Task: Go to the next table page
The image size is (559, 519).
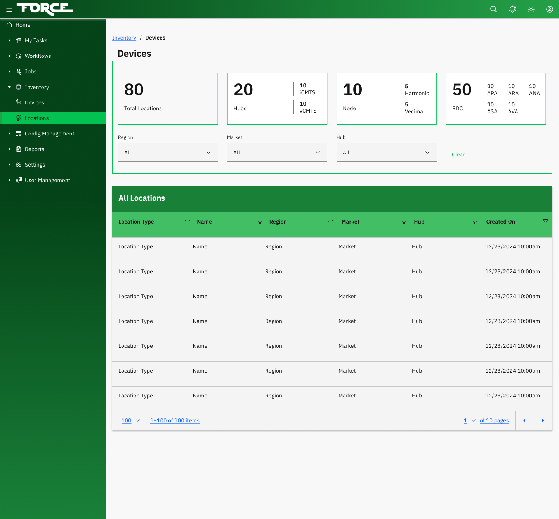Action: click(543, 420)
